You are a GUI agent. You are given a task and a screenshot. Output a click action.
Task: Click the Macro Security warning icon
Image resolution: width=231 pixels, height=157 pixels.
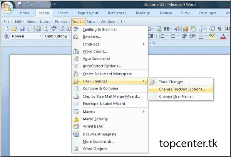pos(76,119)
